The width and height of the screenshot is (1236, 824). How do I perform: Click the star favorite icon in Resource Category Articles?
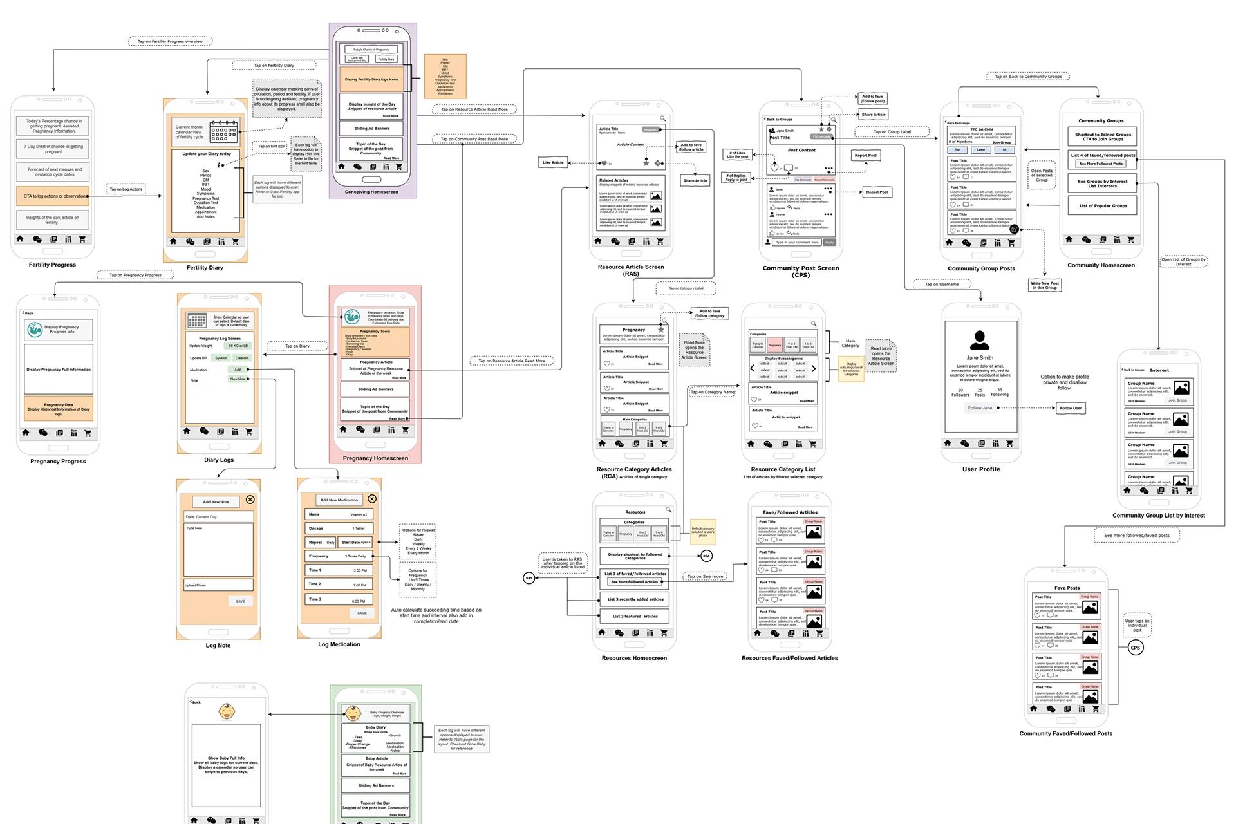pyautogui.click(x=660, y=329)
